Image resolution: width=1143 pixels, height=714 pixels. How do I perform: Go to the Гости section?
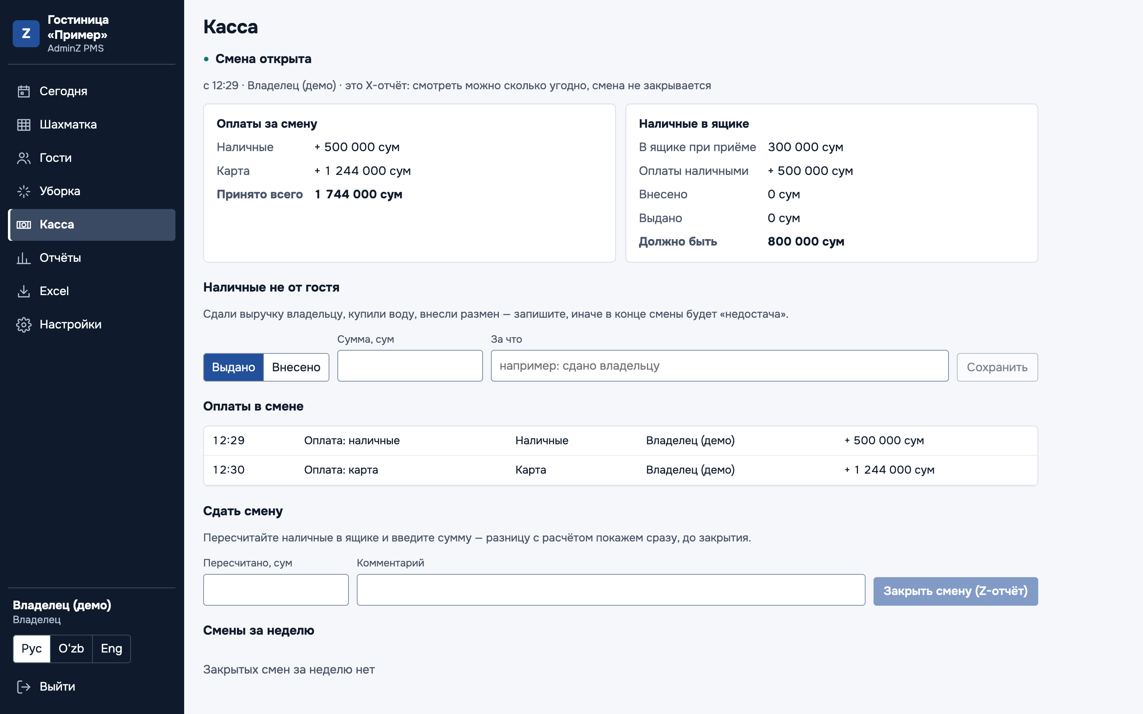(92, 158)
